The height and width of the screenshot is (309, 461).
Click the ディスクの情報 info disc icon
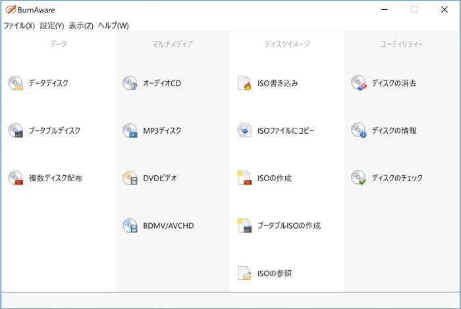(359, 130)
